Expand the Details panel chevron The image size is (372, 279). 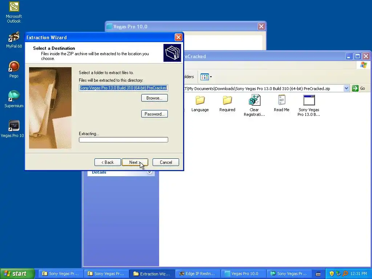(x=149, y=172)
